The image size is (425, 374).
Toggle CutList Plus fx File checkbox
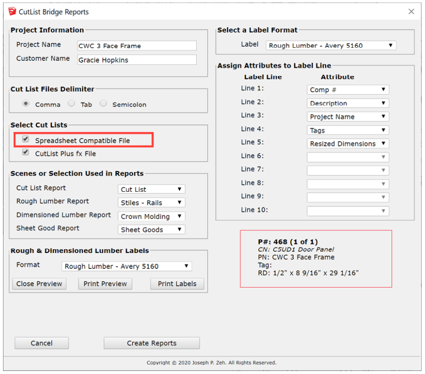point(26,152)
